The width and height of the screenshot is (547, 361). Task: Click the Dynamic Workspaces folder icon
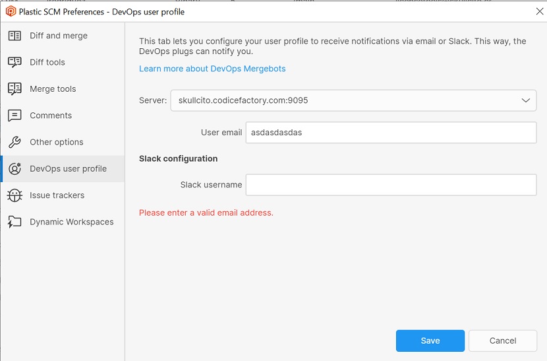[x=14, y=222]
